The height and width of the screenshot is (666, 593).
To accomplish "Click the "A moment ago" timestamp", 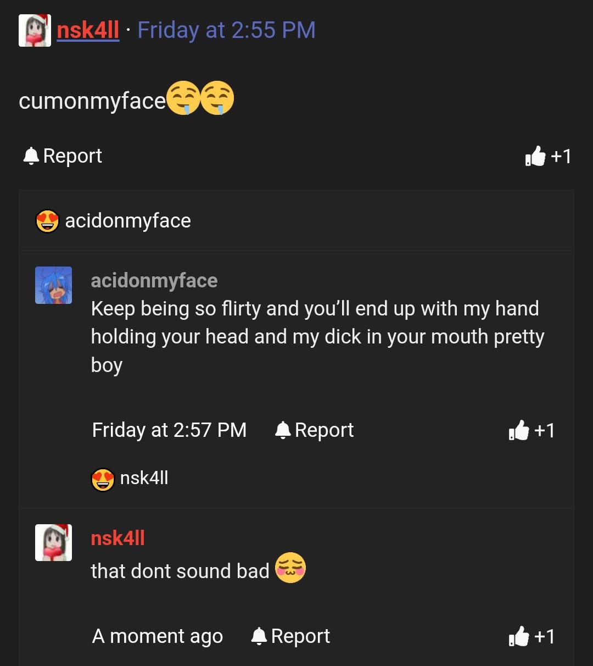I will 157,636.
